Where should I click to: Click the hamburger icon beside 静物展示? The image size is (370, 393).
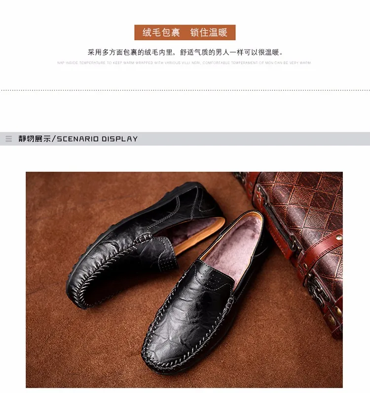pos(8,139)
